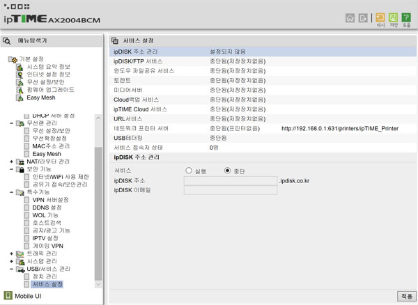
Task: Open 장치 관리 under USB/서비스 관리
Action: (x=45, y=276)
